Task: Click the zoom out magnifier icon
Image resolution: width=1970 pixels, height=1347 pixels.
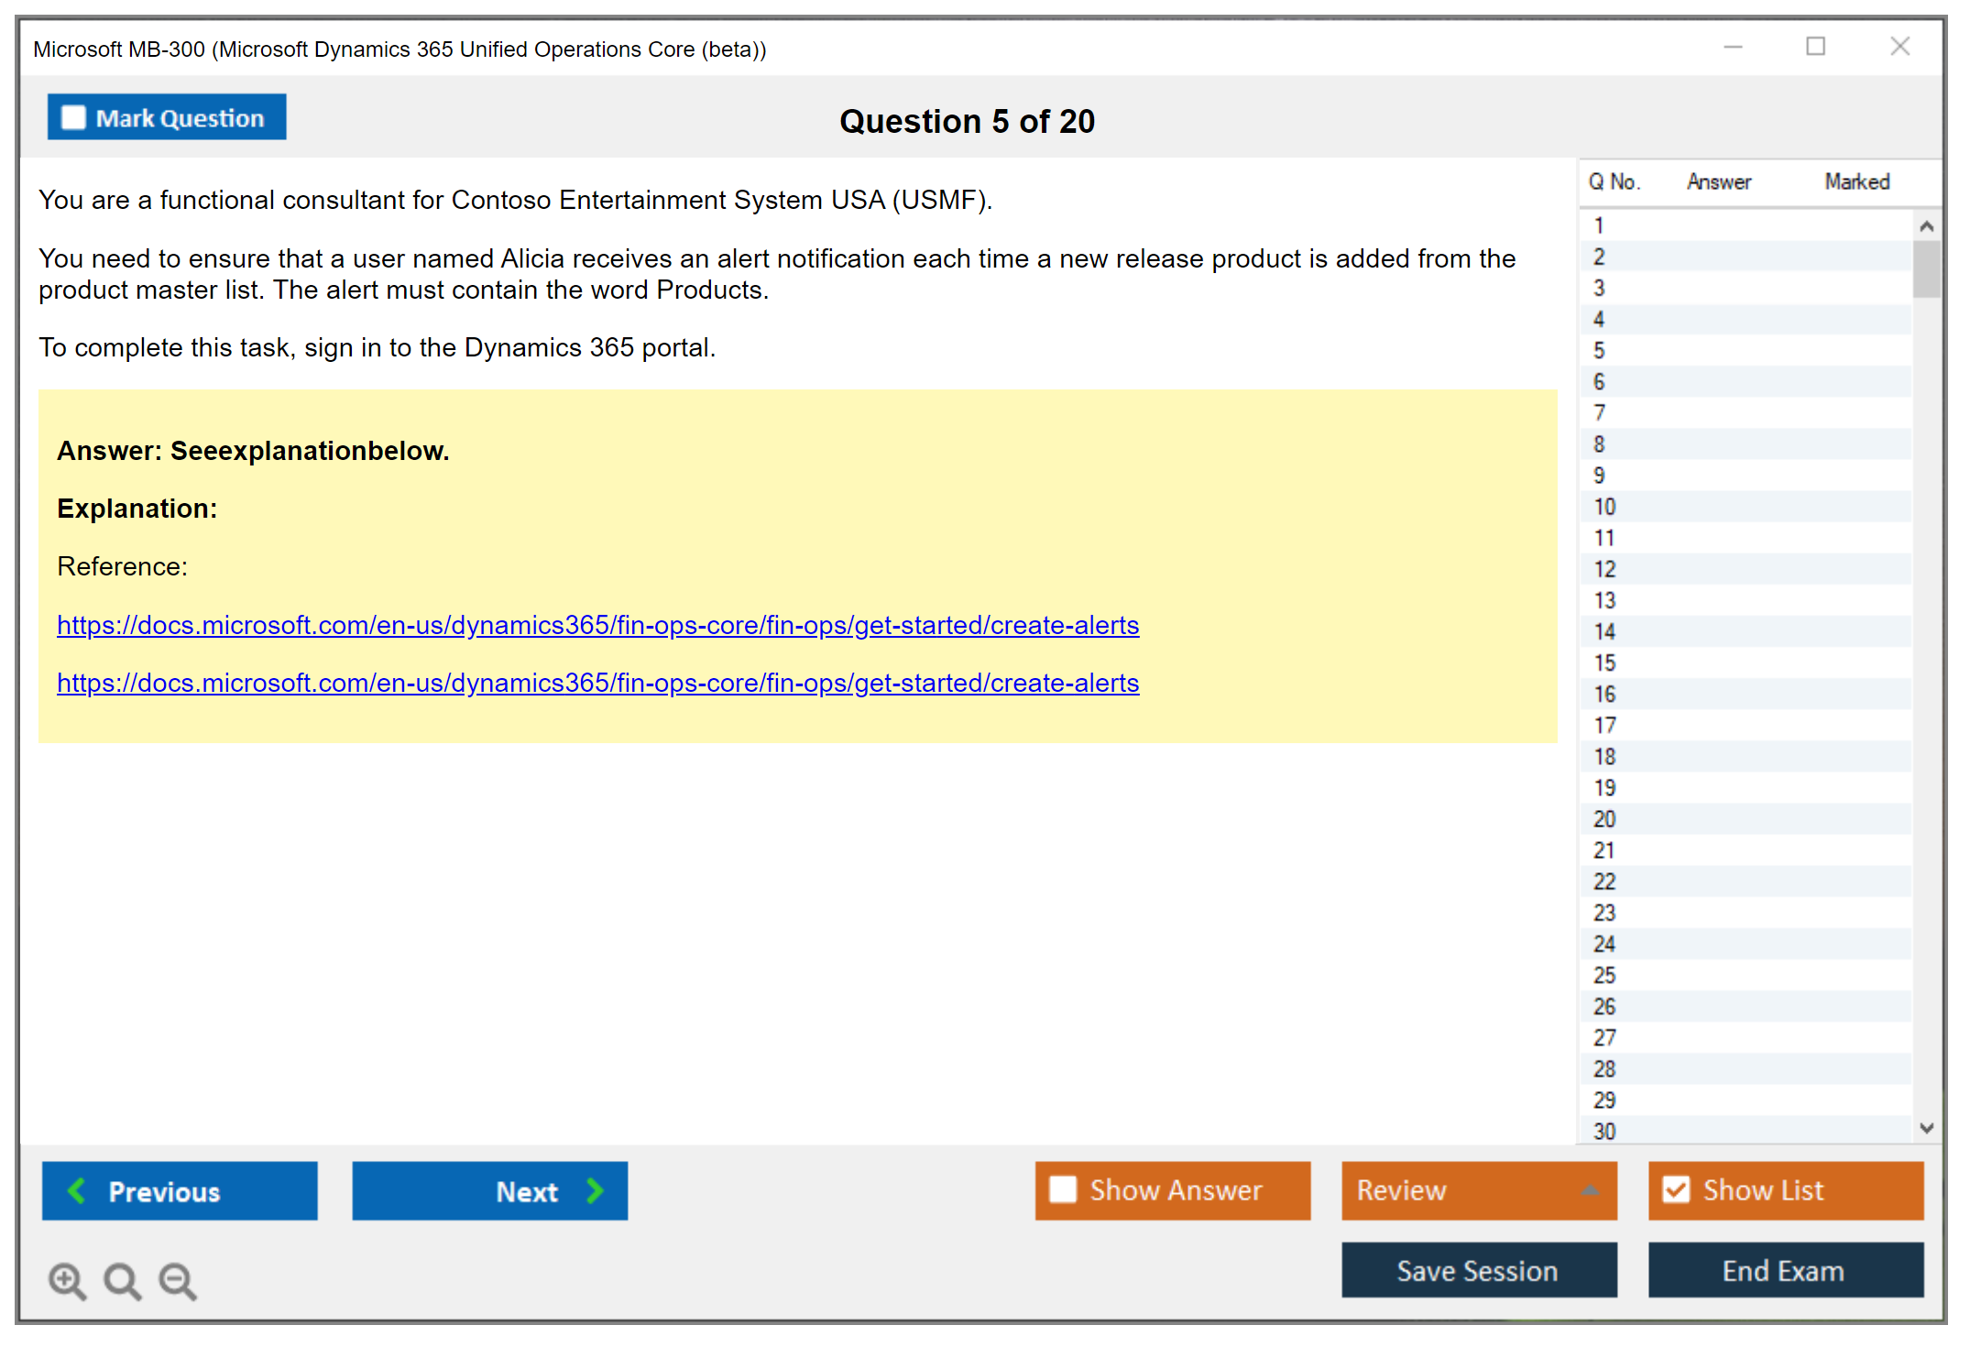Action: click(177, 1280)
